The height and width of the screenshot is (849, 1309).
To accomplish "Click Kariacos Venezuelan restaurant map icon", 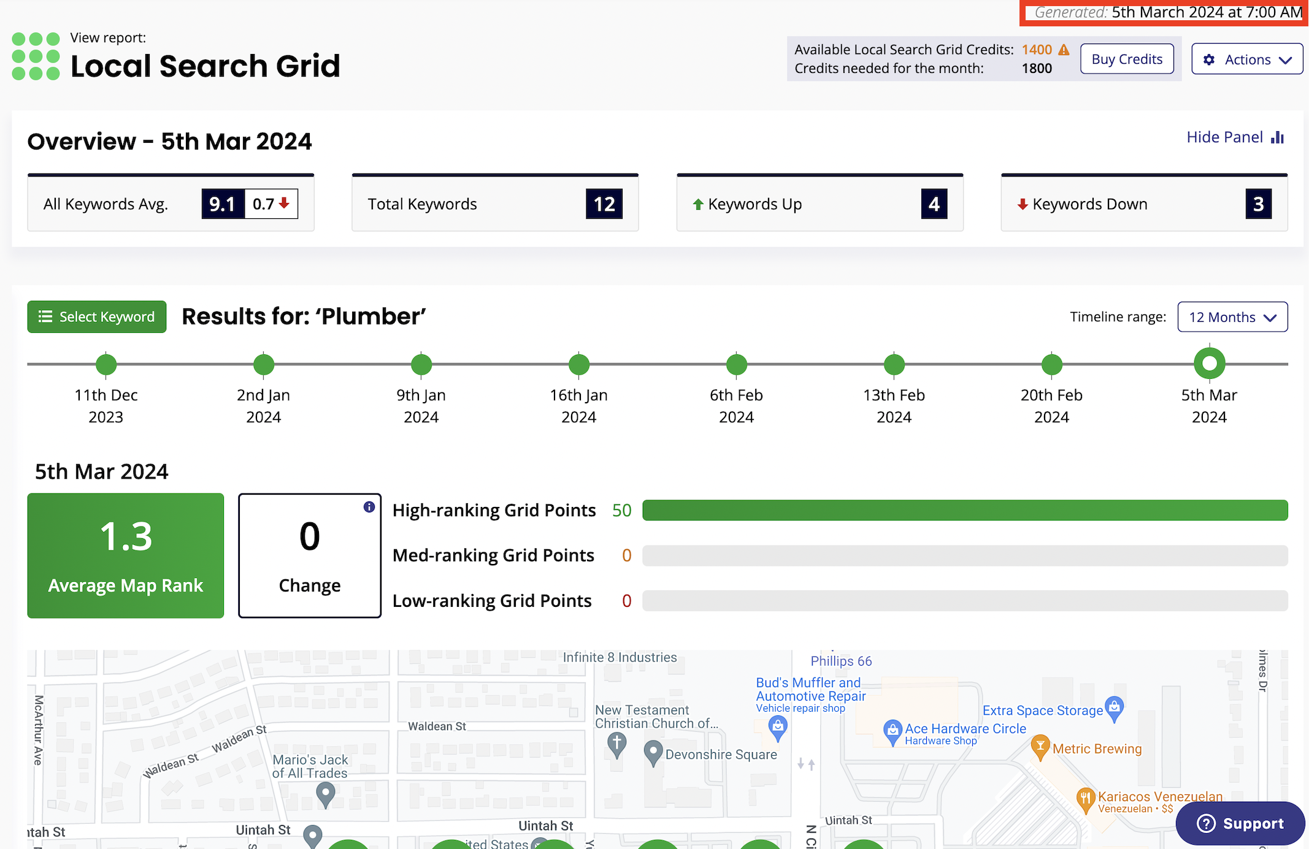I will click(x=1085, y=799).
